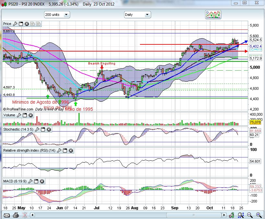Remove the Stochastic indicator panel
This screenshot has width=265, height=219.
(49, 130)
